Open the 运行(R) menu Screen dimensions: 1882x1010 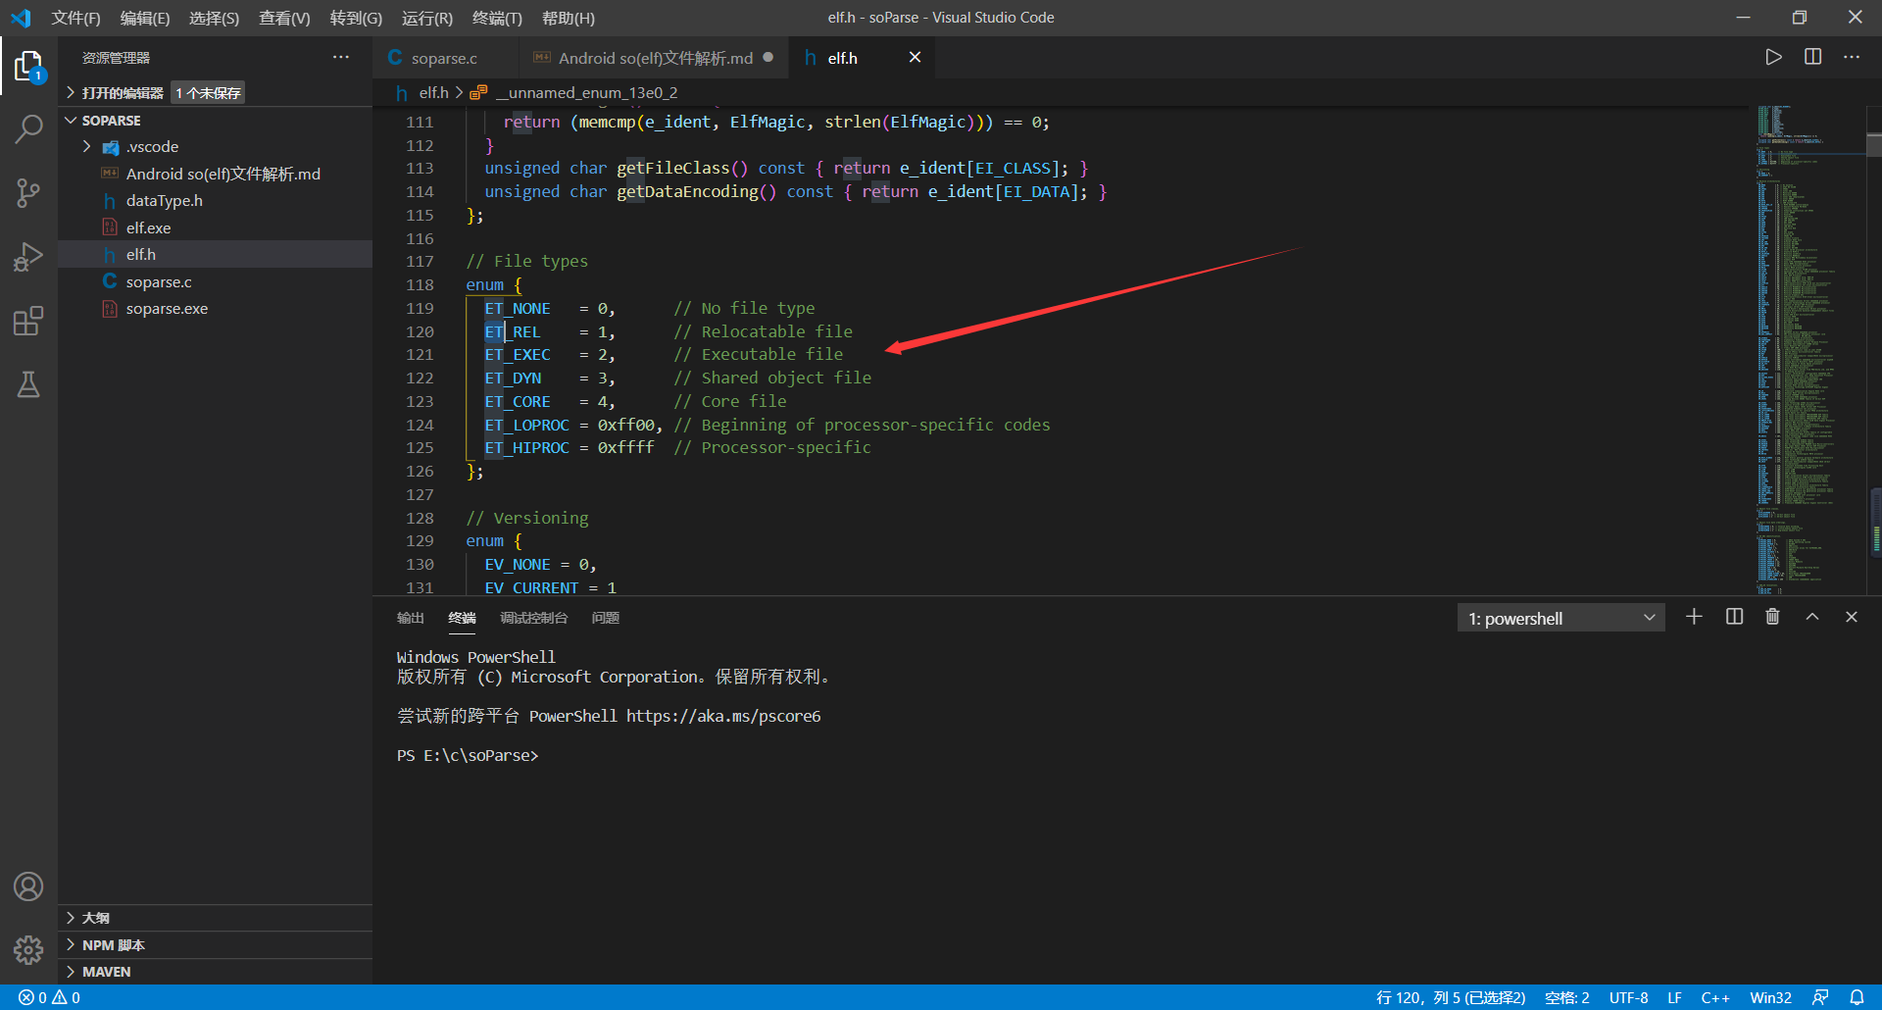pyautogui.click(x=427, y=18)
